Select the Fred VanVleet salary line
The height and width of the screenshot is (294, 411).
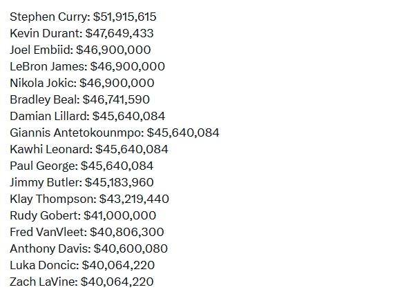pos(87,232)
